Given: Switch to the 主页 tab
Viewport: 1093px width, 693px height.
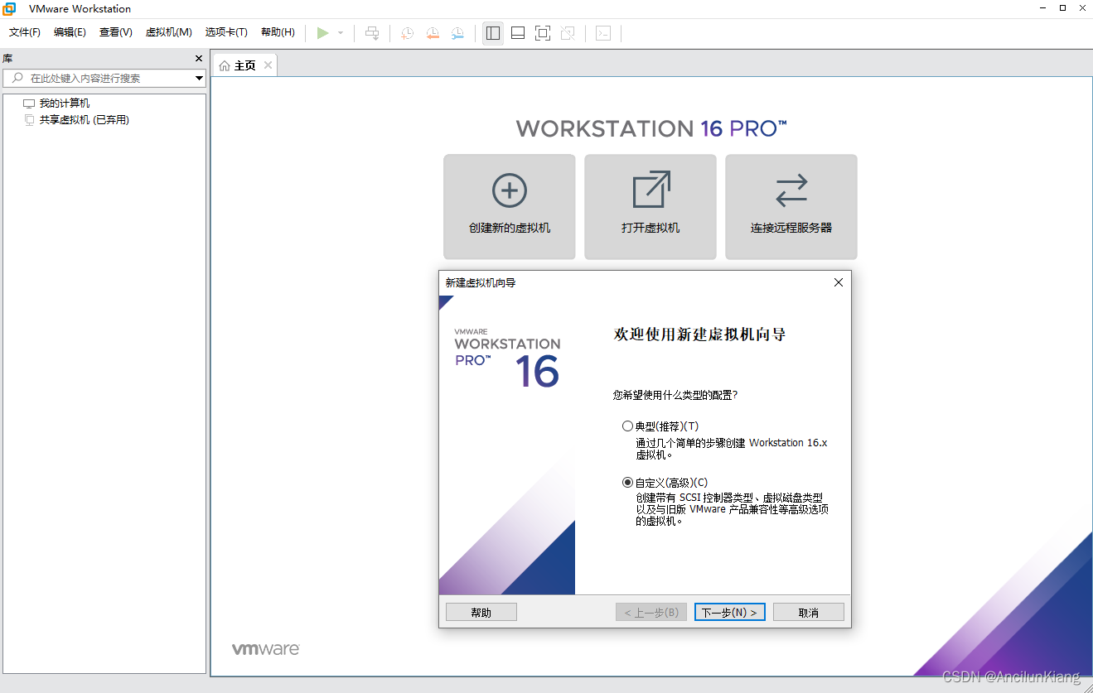Looking at the screenshot, I should pos(245,65).
